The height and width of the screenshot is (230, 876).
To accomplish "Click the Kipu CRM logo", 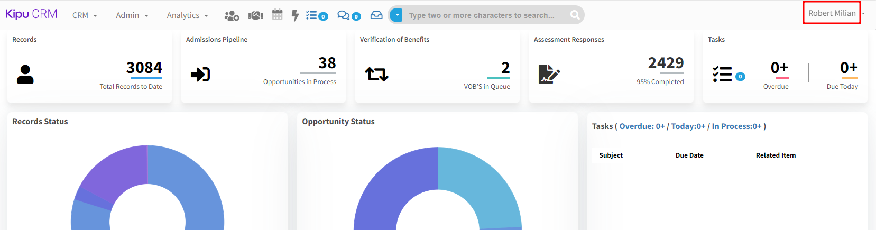I will point(31,14).
